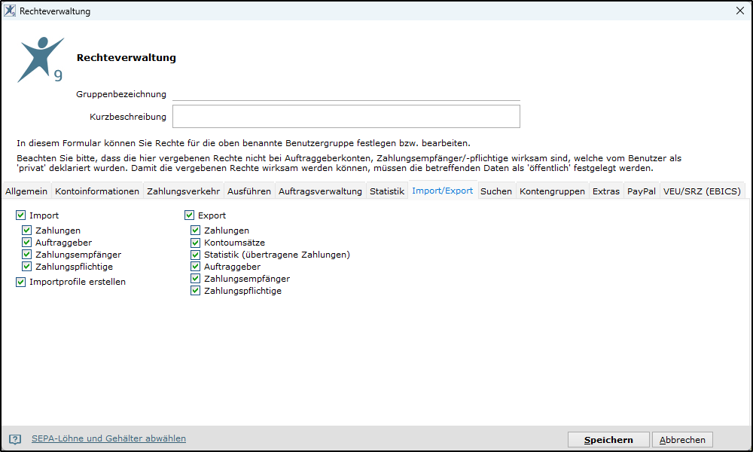Select the Import/Export tab
753x452 pixels.
coord(442,191)
